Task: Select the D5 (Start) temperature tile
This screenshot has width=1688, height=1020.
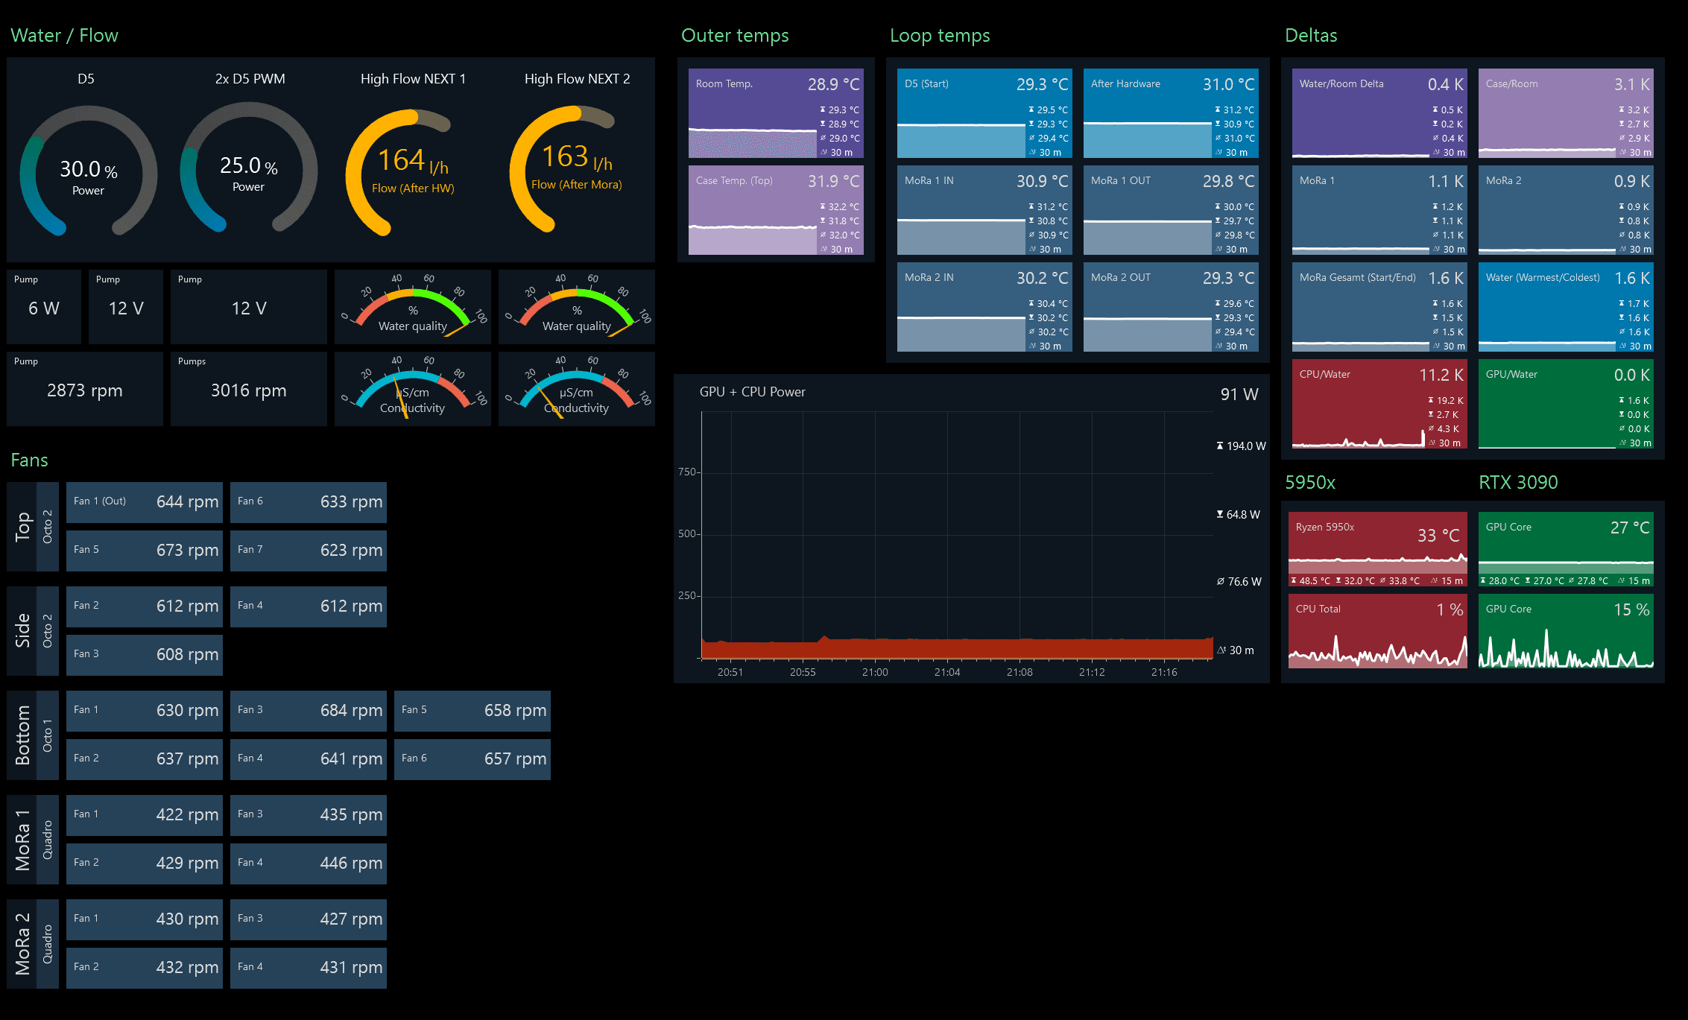Action: (984, 113)
